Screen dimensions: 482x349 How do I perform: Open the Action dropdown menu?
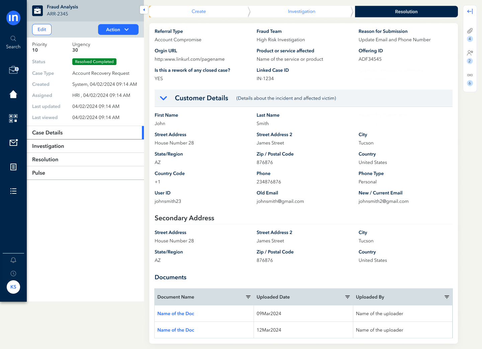click(x=118, y=30)
